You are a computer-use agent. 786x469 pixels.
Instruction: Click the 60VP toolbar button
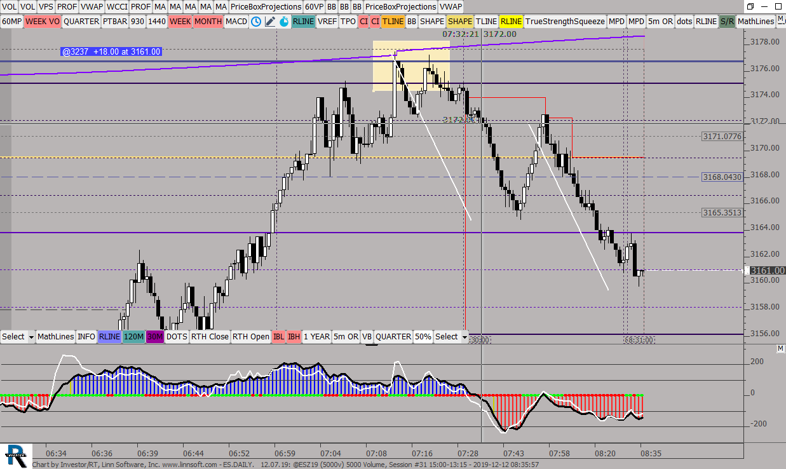(314, 6)
